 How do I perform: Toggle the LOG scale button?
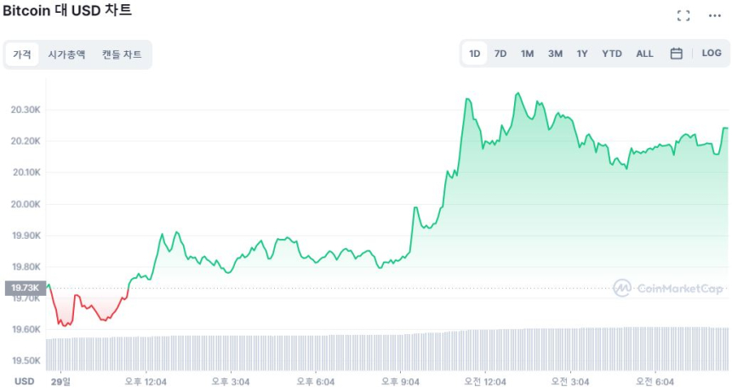712,54
